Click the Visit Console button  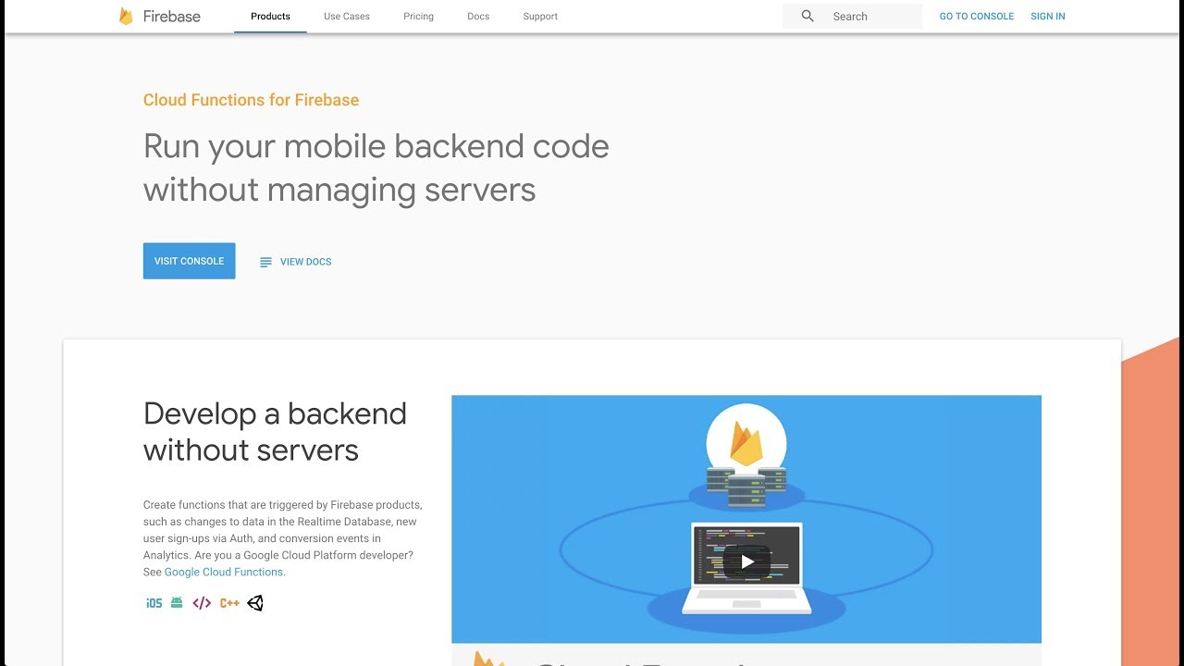(x=190, y=261)
